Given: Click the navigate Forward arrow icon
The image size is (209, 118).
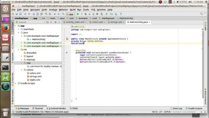Looking at the screenshot, I should 58,14.
